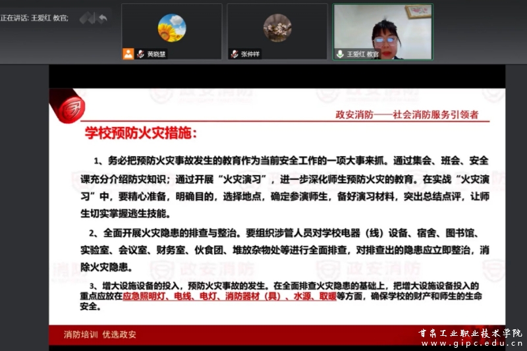Click the slide header 政安消防——社会消防服务引领者

tap(406, 115)
